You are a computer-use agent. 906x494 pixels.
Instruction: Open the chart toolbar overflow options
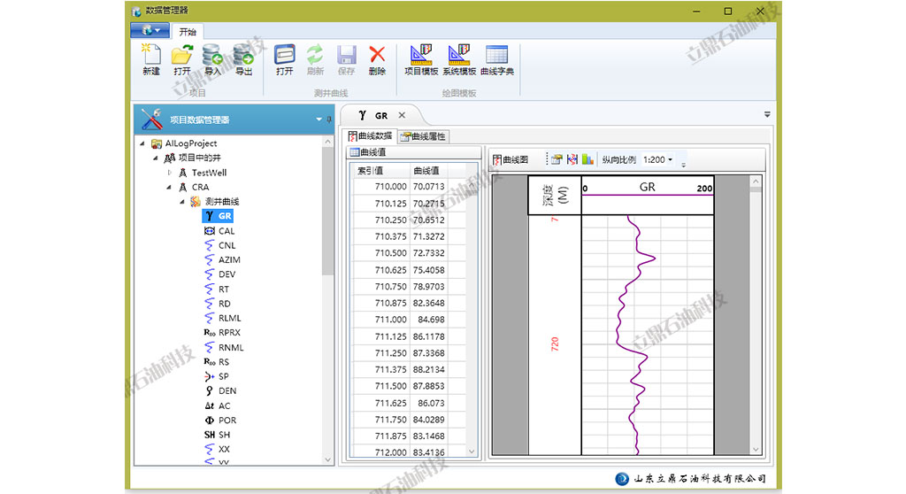tap(684, 165)
